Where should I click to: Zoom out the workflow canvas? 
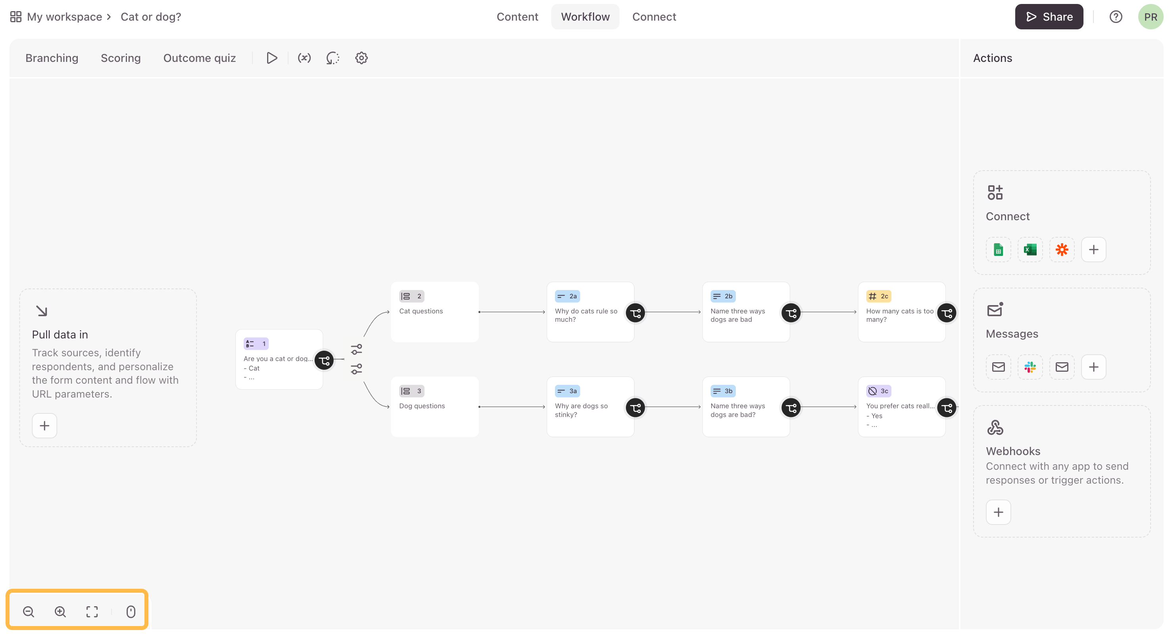click(x=29, y=612)
